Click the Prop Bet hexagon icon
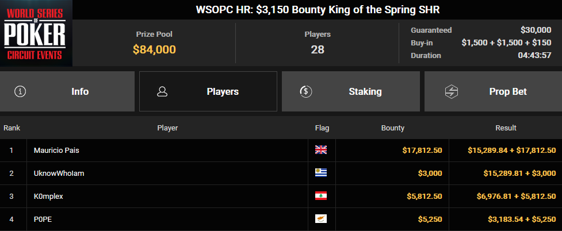Screen dimensions: 562x231 click(x=451, y=91)
